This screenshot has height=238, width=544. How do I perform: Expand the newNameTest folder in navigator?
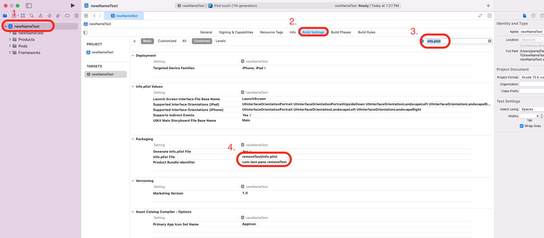pyautogui.click(x=10, y=33)
